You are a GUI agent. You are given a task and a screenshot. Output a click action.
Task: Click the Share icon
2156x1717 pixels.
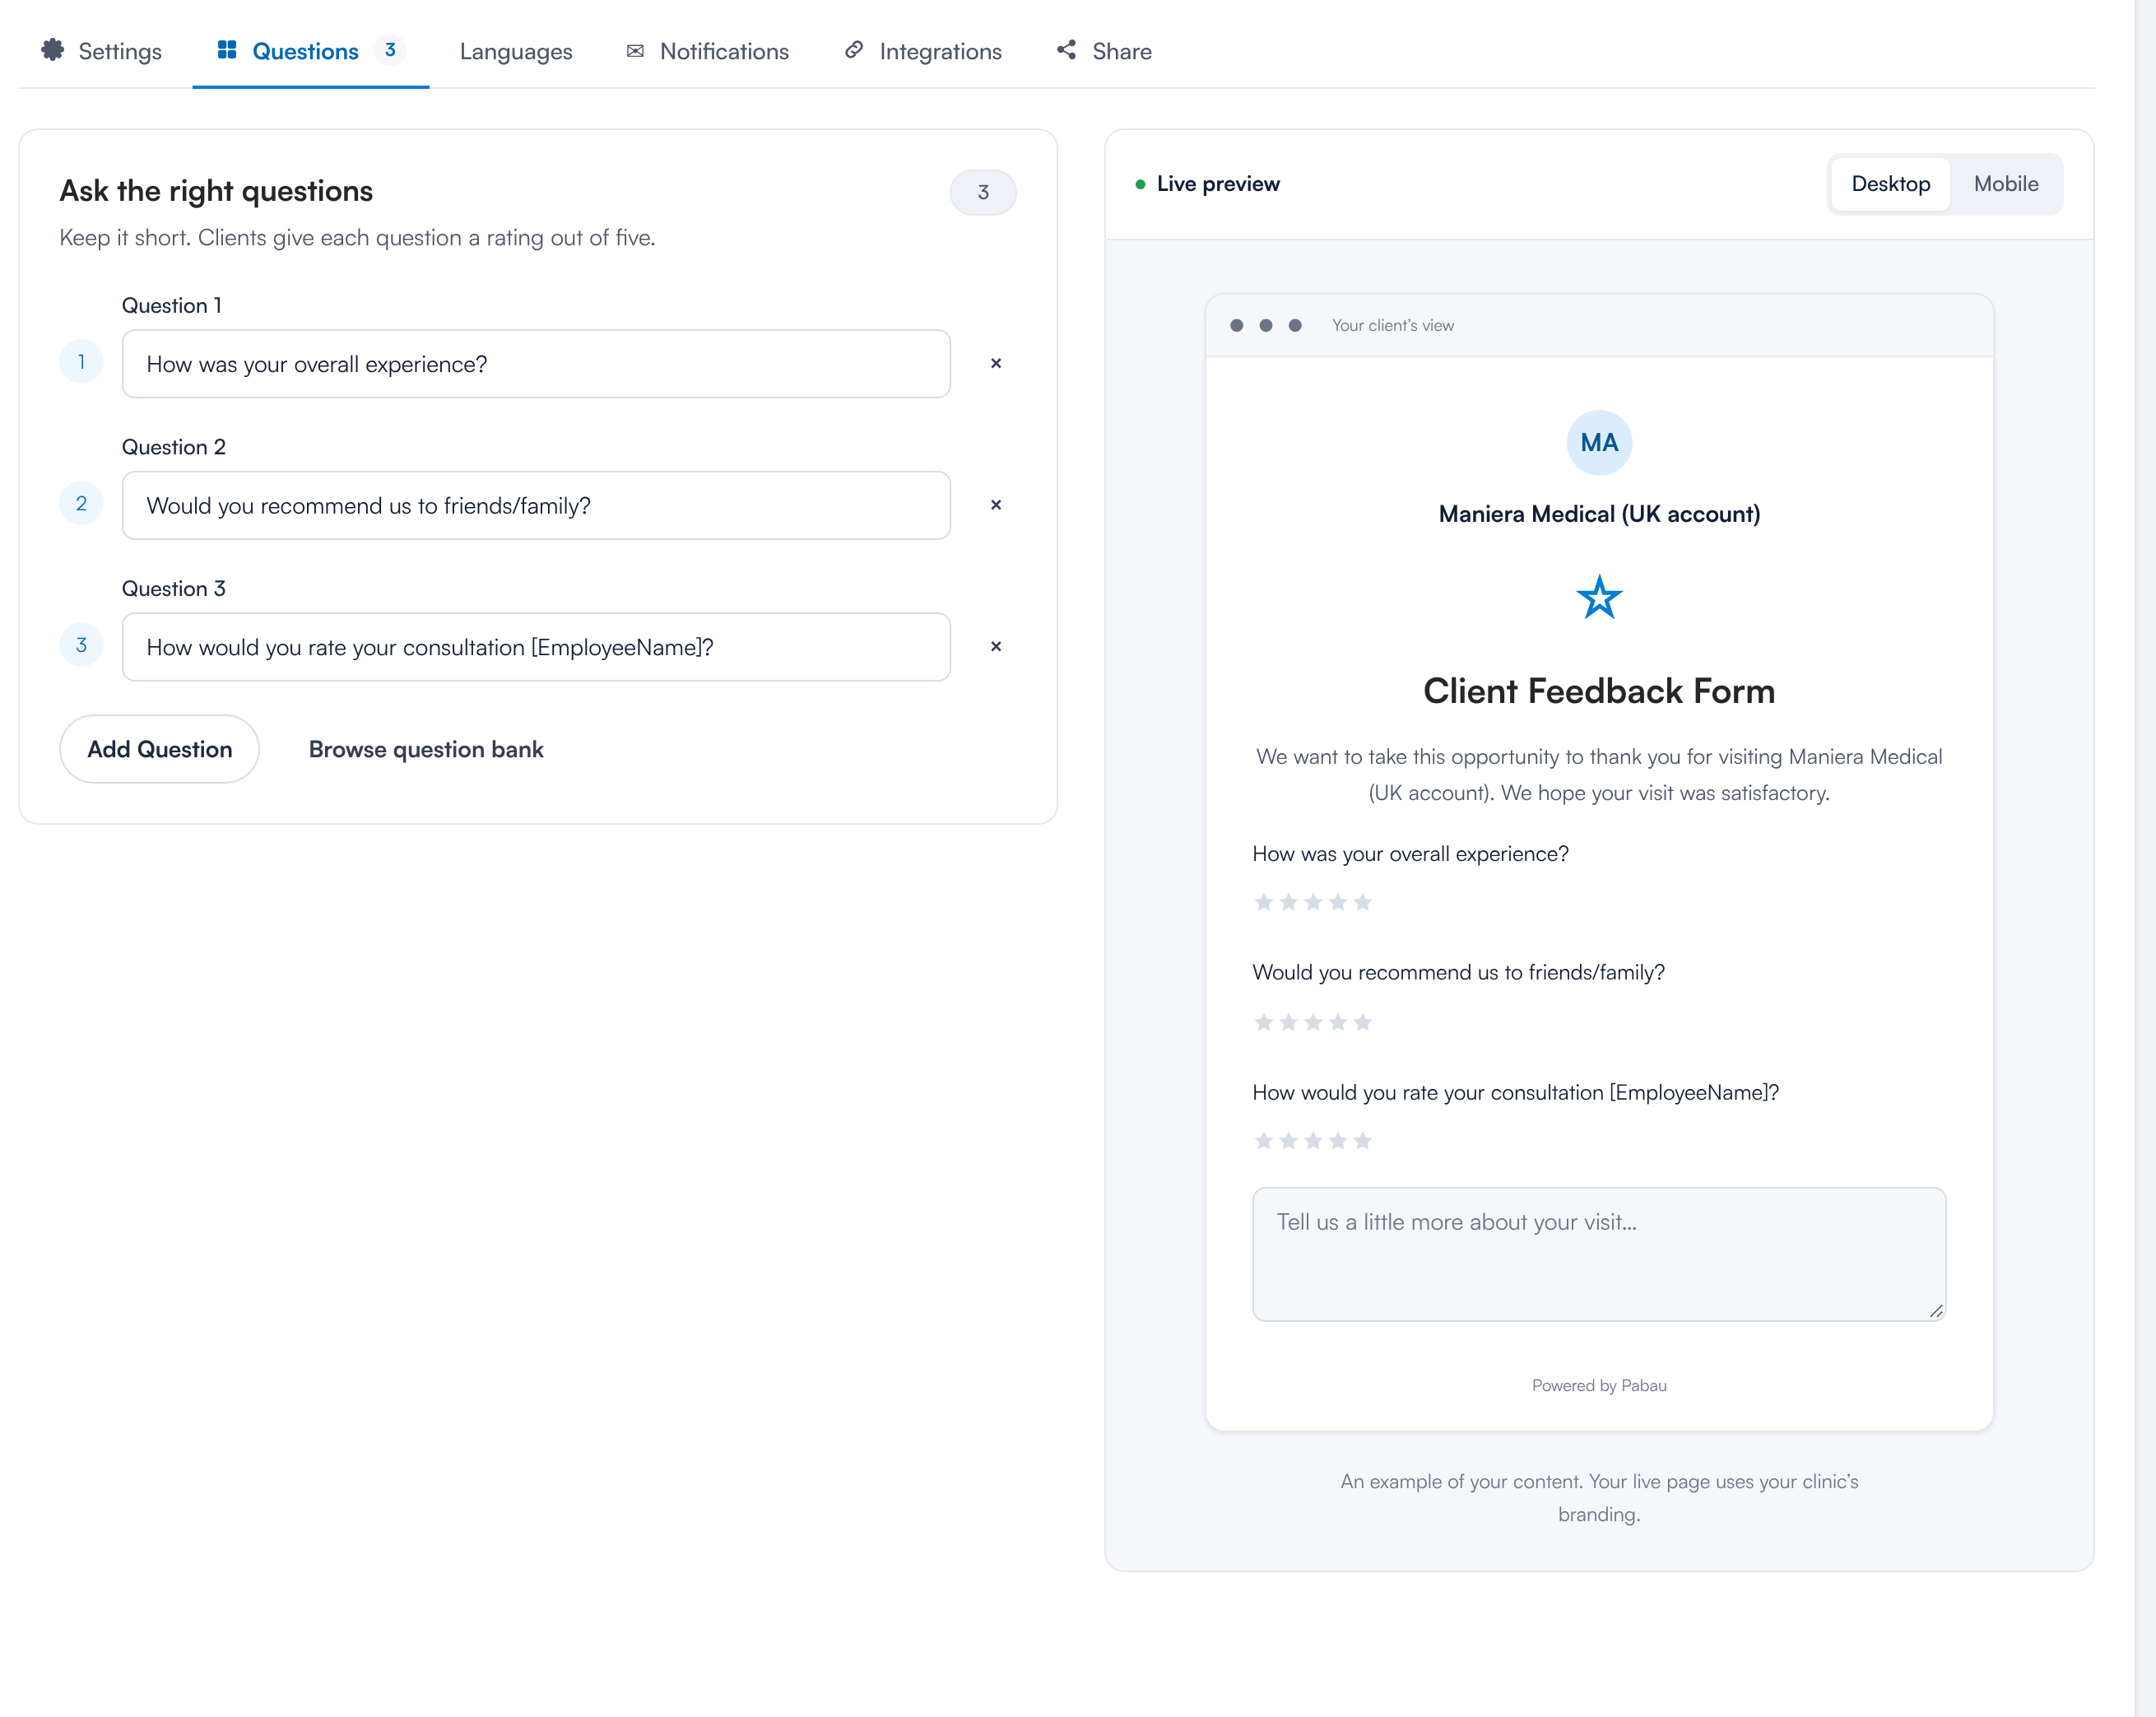[1067, 50]
